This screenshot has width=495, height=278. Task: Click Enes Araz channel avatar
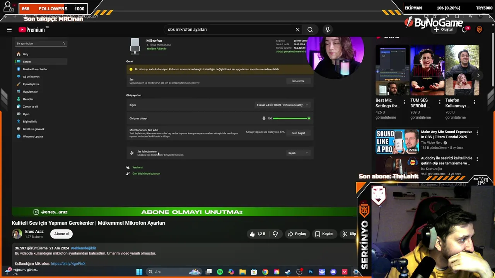click(x=17, y=234)
